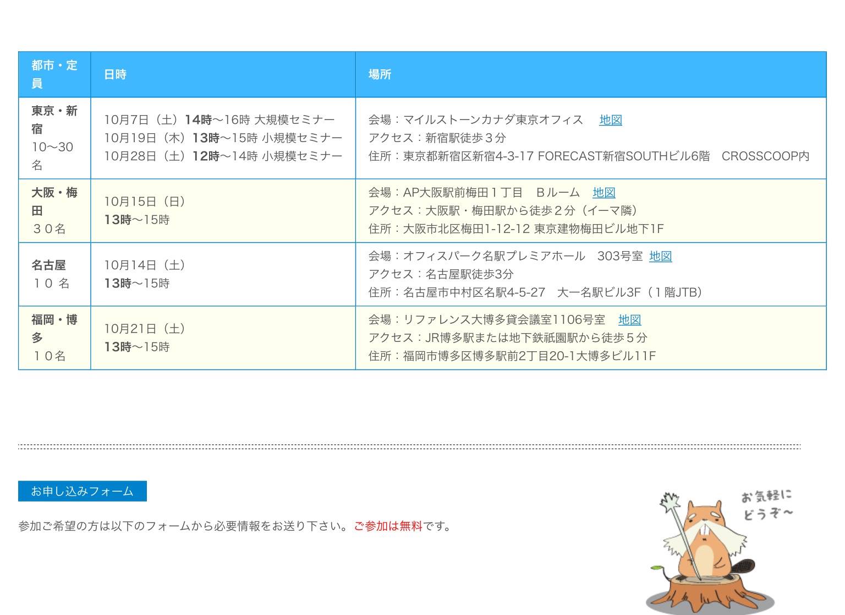Select the 福岡・博多 city cell
This screenshot has width=845, height=615.
point(54,338)
